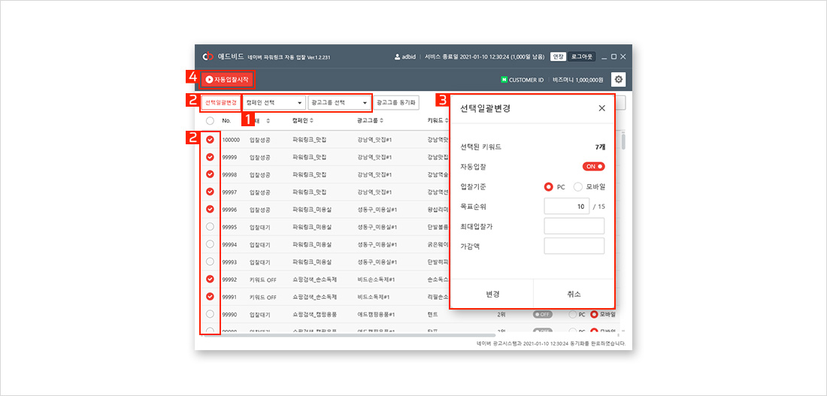This screenshot has height=396, width=827.
Task: Check the row 99994 checkbox
Action: [210, 244]
